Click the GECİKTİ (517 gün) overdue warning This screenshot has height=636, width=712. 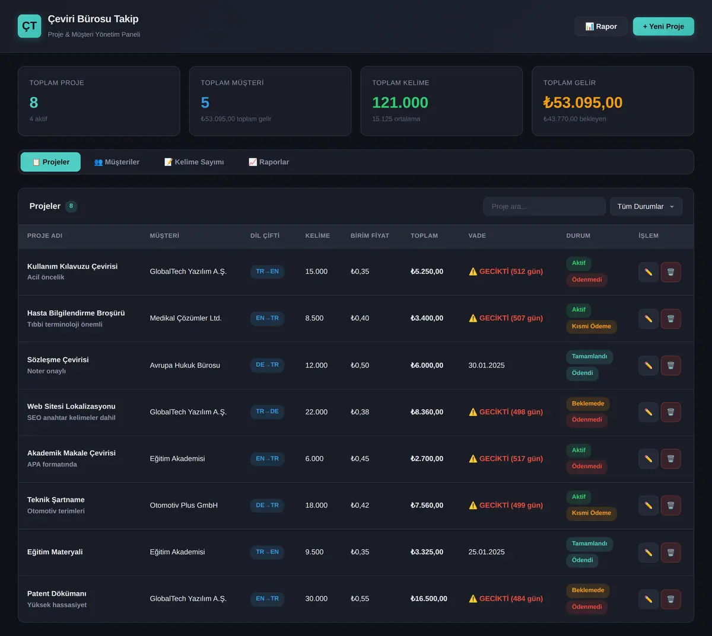click(506, 459)
